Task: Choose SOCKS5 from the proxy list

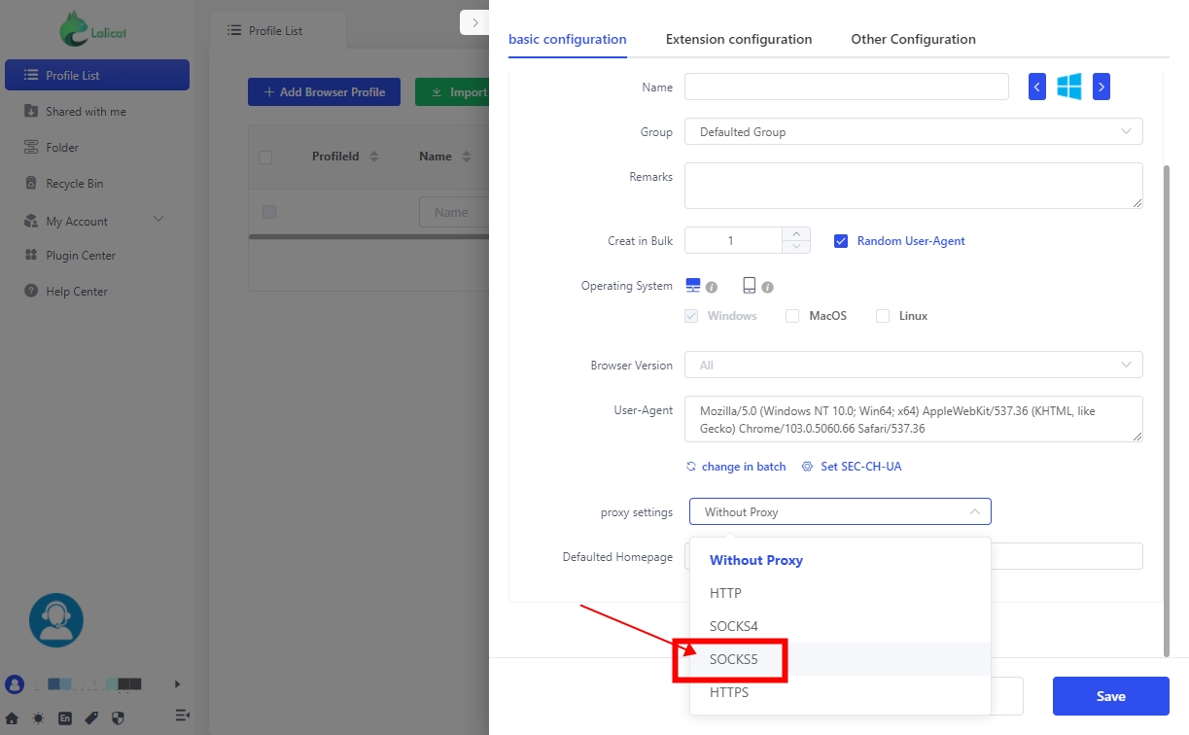Action: [734, 659]
